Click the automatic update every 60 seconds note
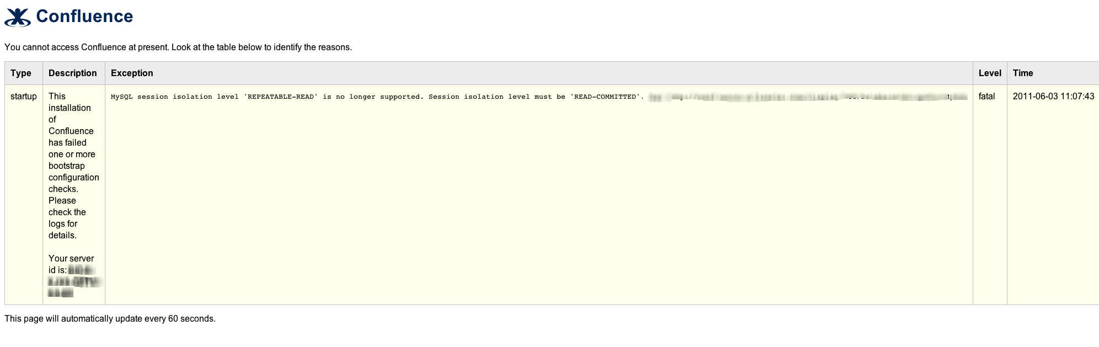The image size is (1099, 347). pos(110,318)
